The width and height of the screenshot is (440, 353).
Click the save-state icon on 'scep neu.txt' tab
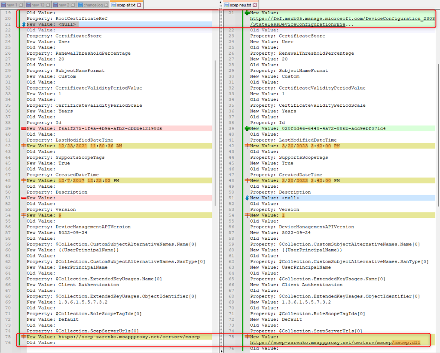point(227,5)
